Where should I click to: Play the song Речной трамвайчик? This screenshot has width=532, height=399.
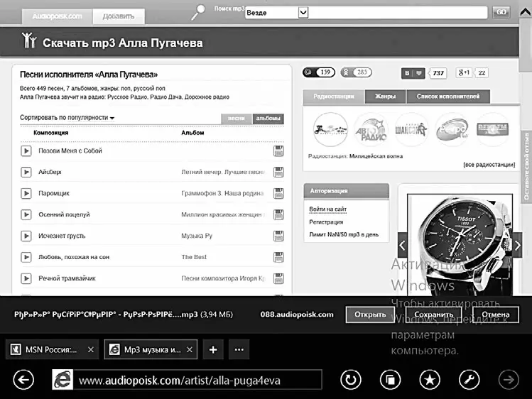26,278
